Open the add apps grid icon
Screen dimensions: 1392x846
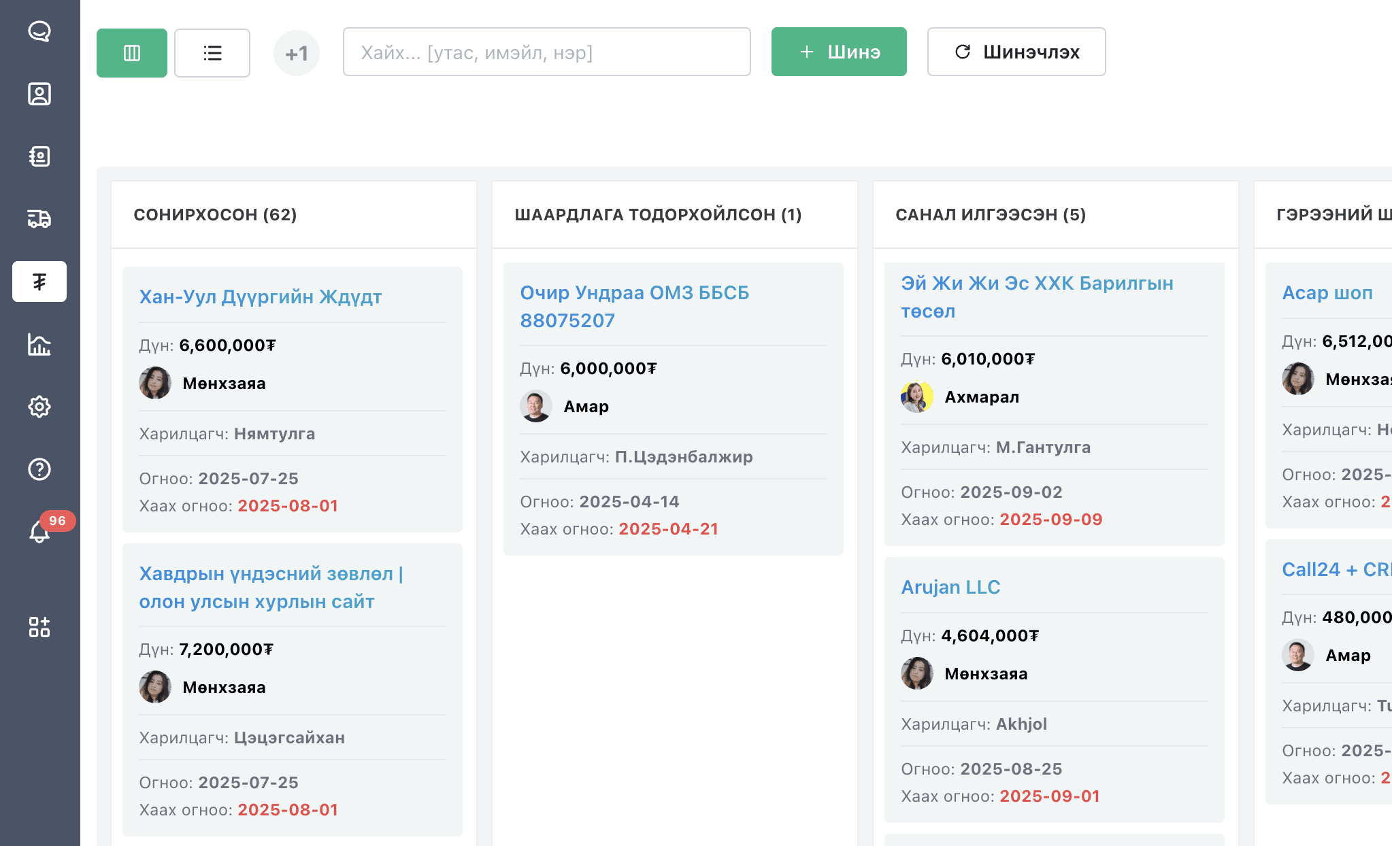pos(39,627)
